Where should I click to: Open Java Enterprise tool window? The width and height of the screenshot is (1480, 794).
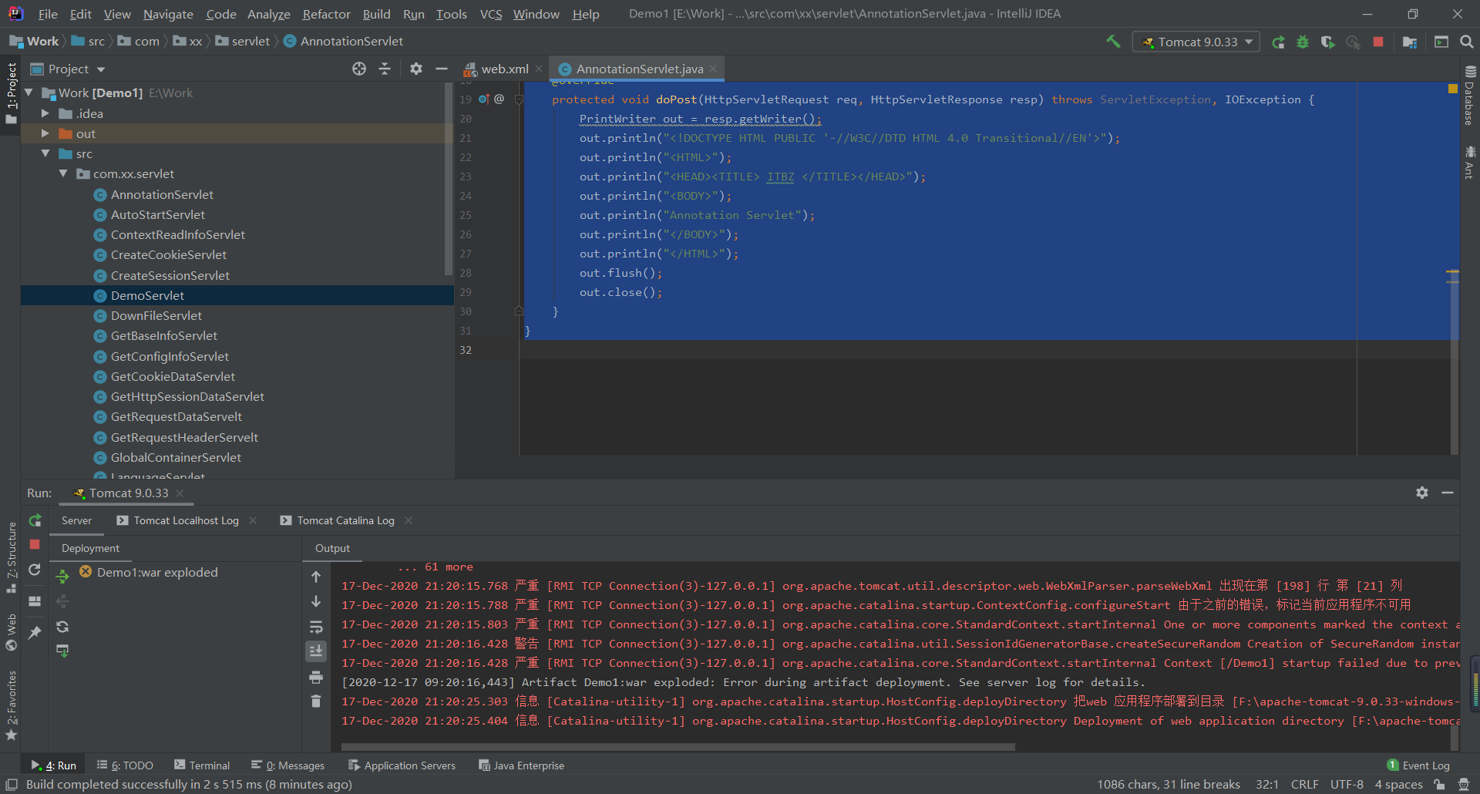tap(521, 765)
